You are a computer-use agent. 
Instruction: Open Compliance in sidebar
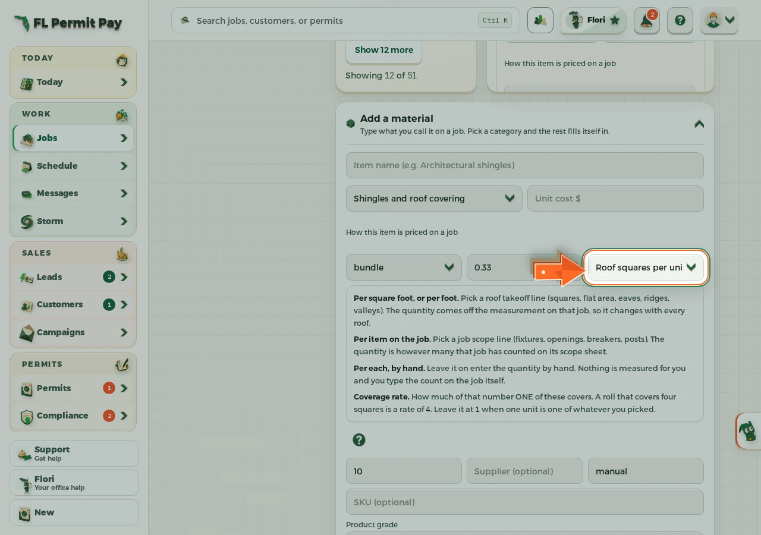click(73, 416)
